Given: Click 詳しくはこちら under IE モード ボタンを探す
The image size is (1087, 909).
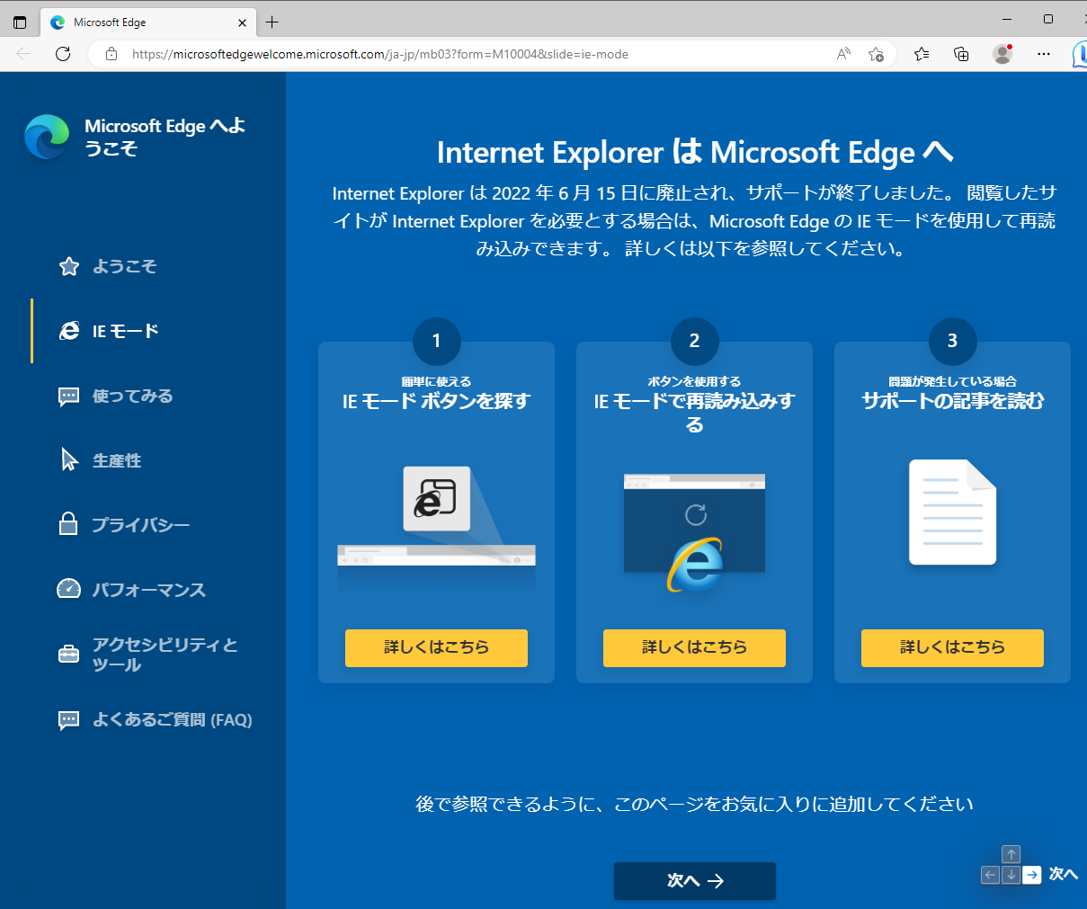Looking at the screenshot, I should coord(436,647).
